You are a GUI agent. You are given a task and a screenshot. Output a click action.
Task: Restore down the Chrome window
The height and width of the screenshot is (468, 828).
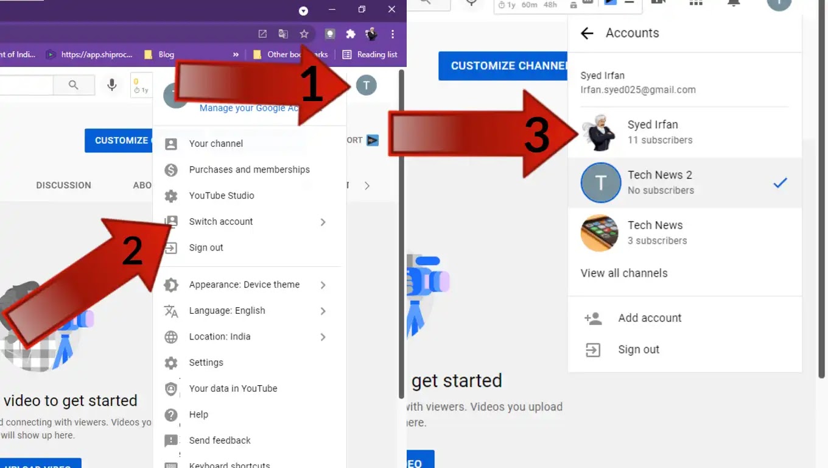point(362,10)
